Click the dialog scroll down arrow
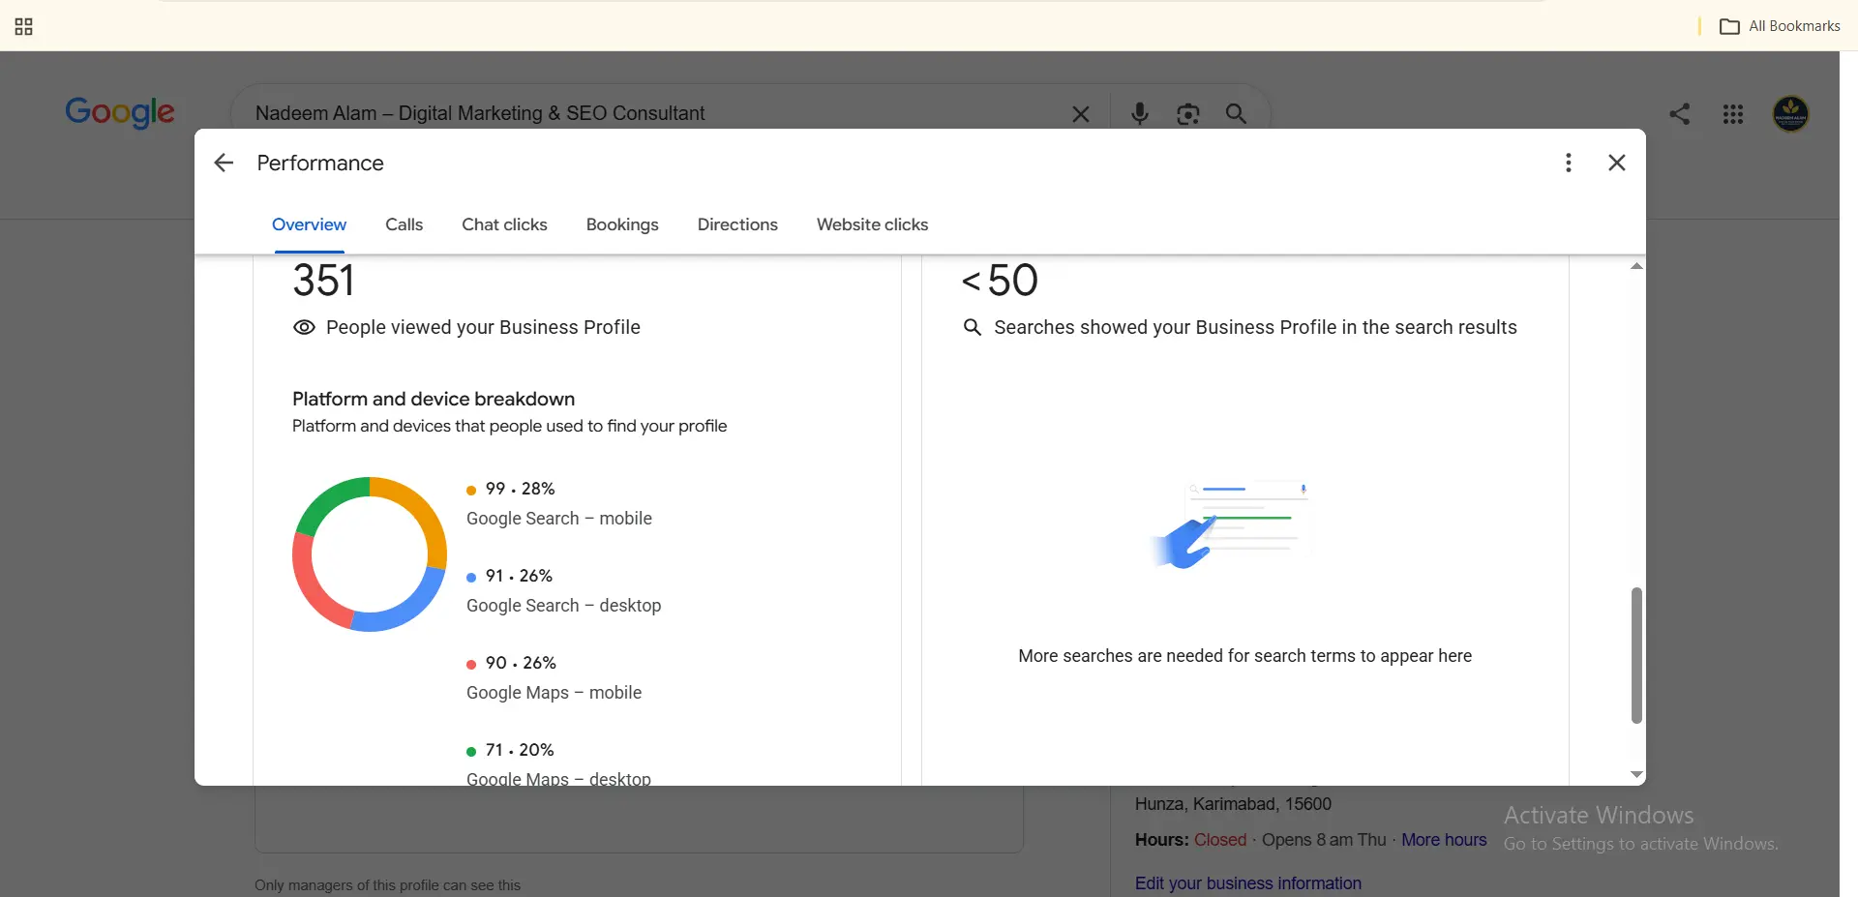 [x=1636, y=774]
